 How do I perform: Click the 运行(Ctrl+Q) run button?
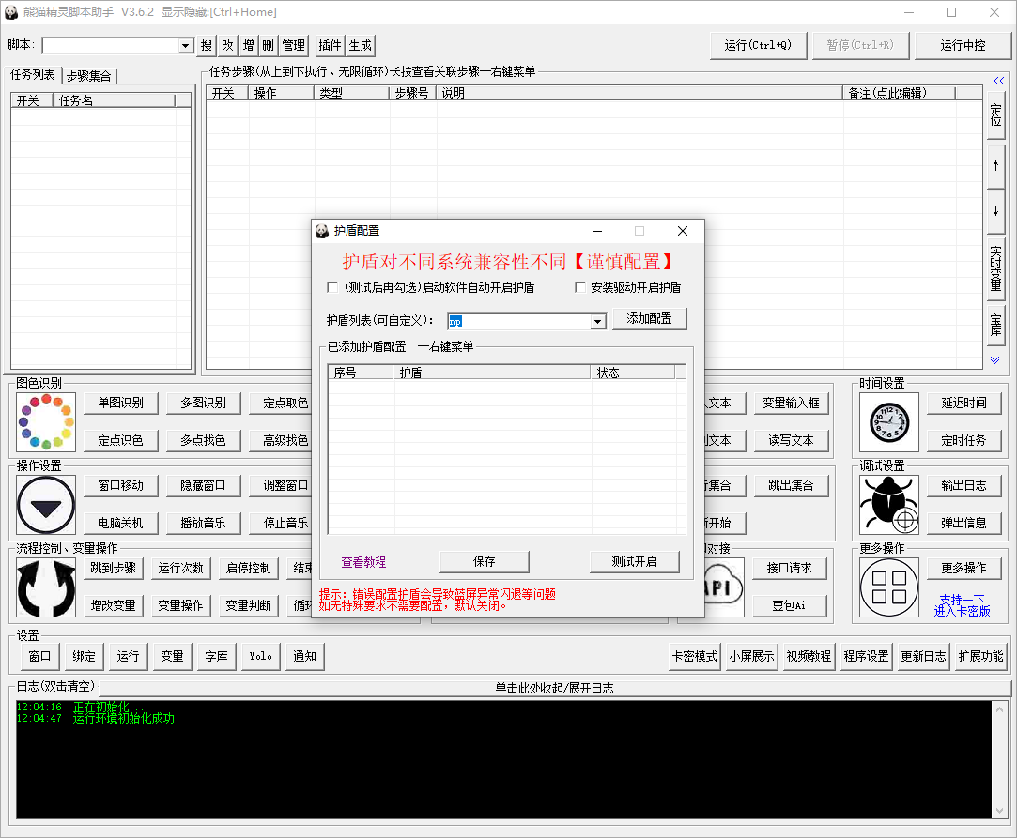point(758,45)
